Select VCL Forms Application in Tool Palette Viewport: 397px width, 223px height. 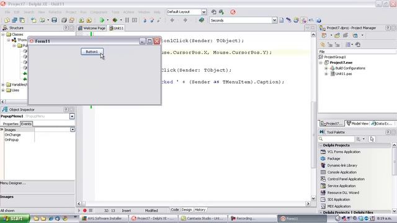(344, 152)
